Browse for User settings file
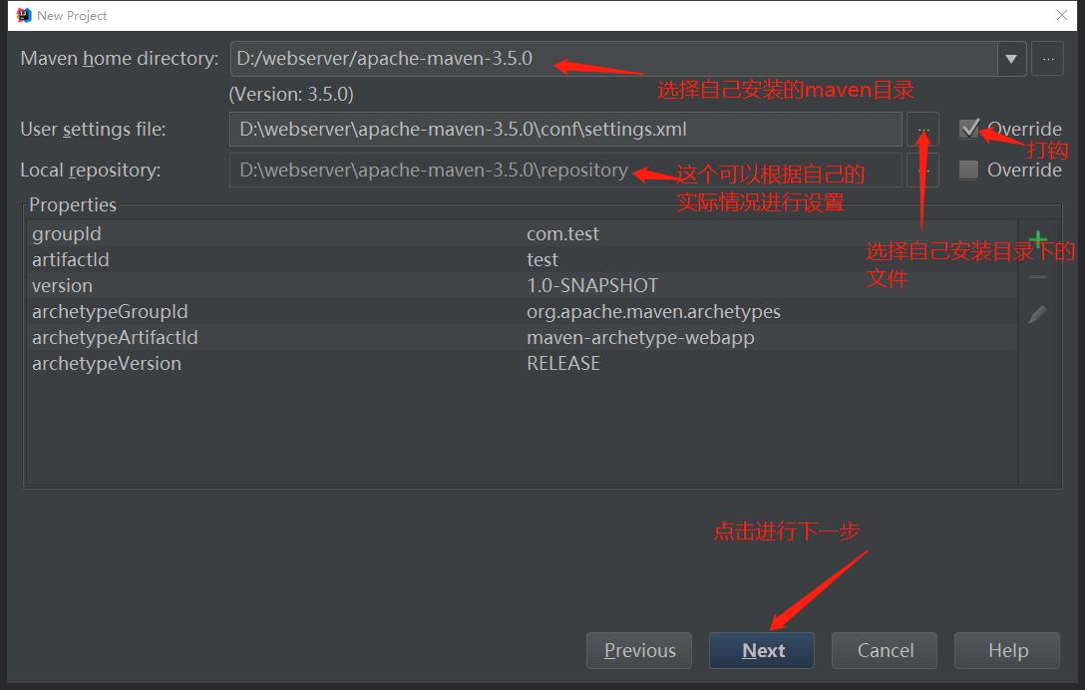Viewport: 1085px width, 690px height. [923, 130]
